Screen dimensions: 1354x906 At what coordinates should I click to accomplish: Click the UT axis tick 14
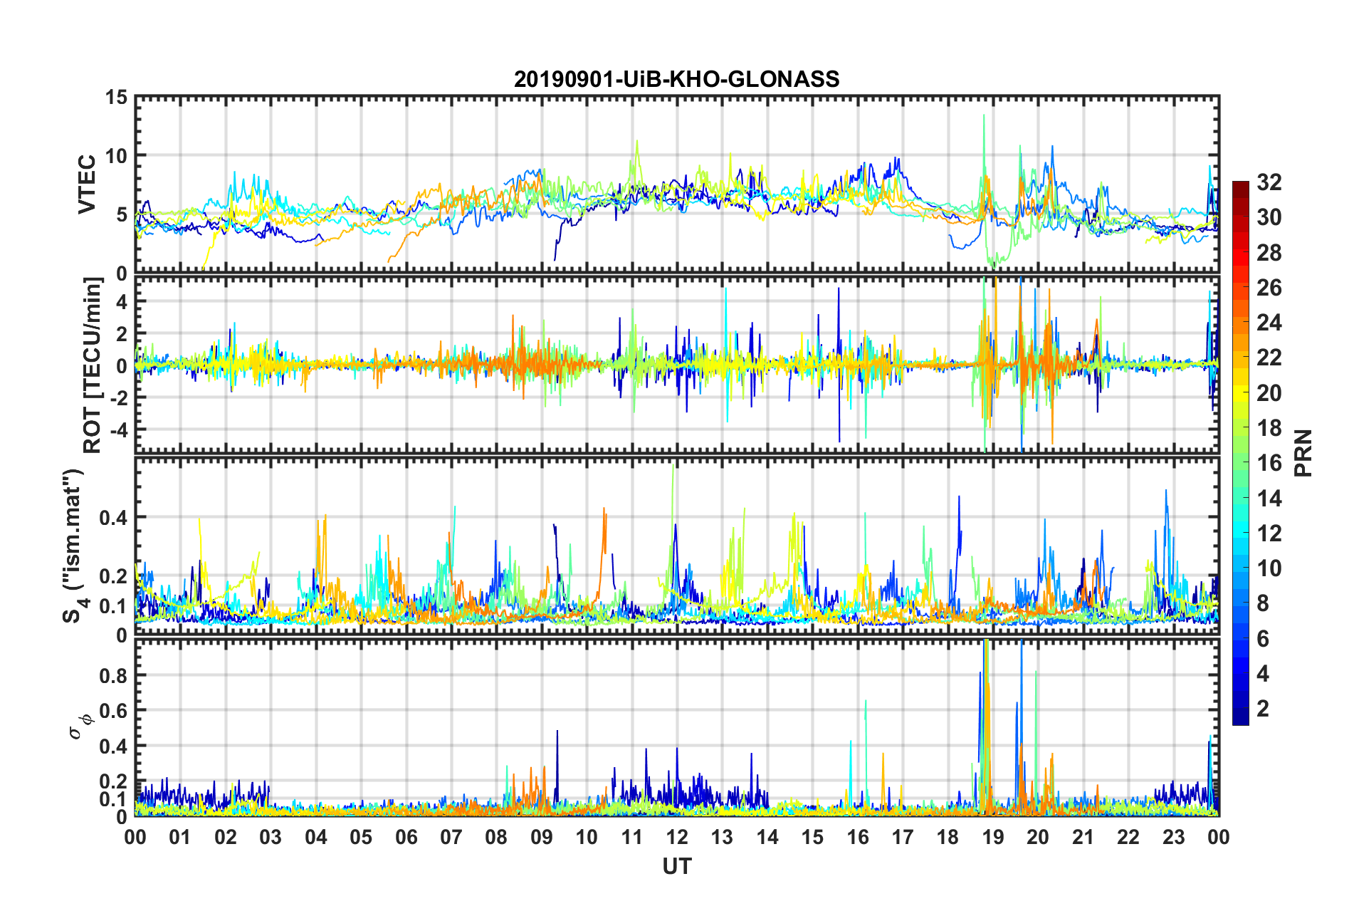767,837
